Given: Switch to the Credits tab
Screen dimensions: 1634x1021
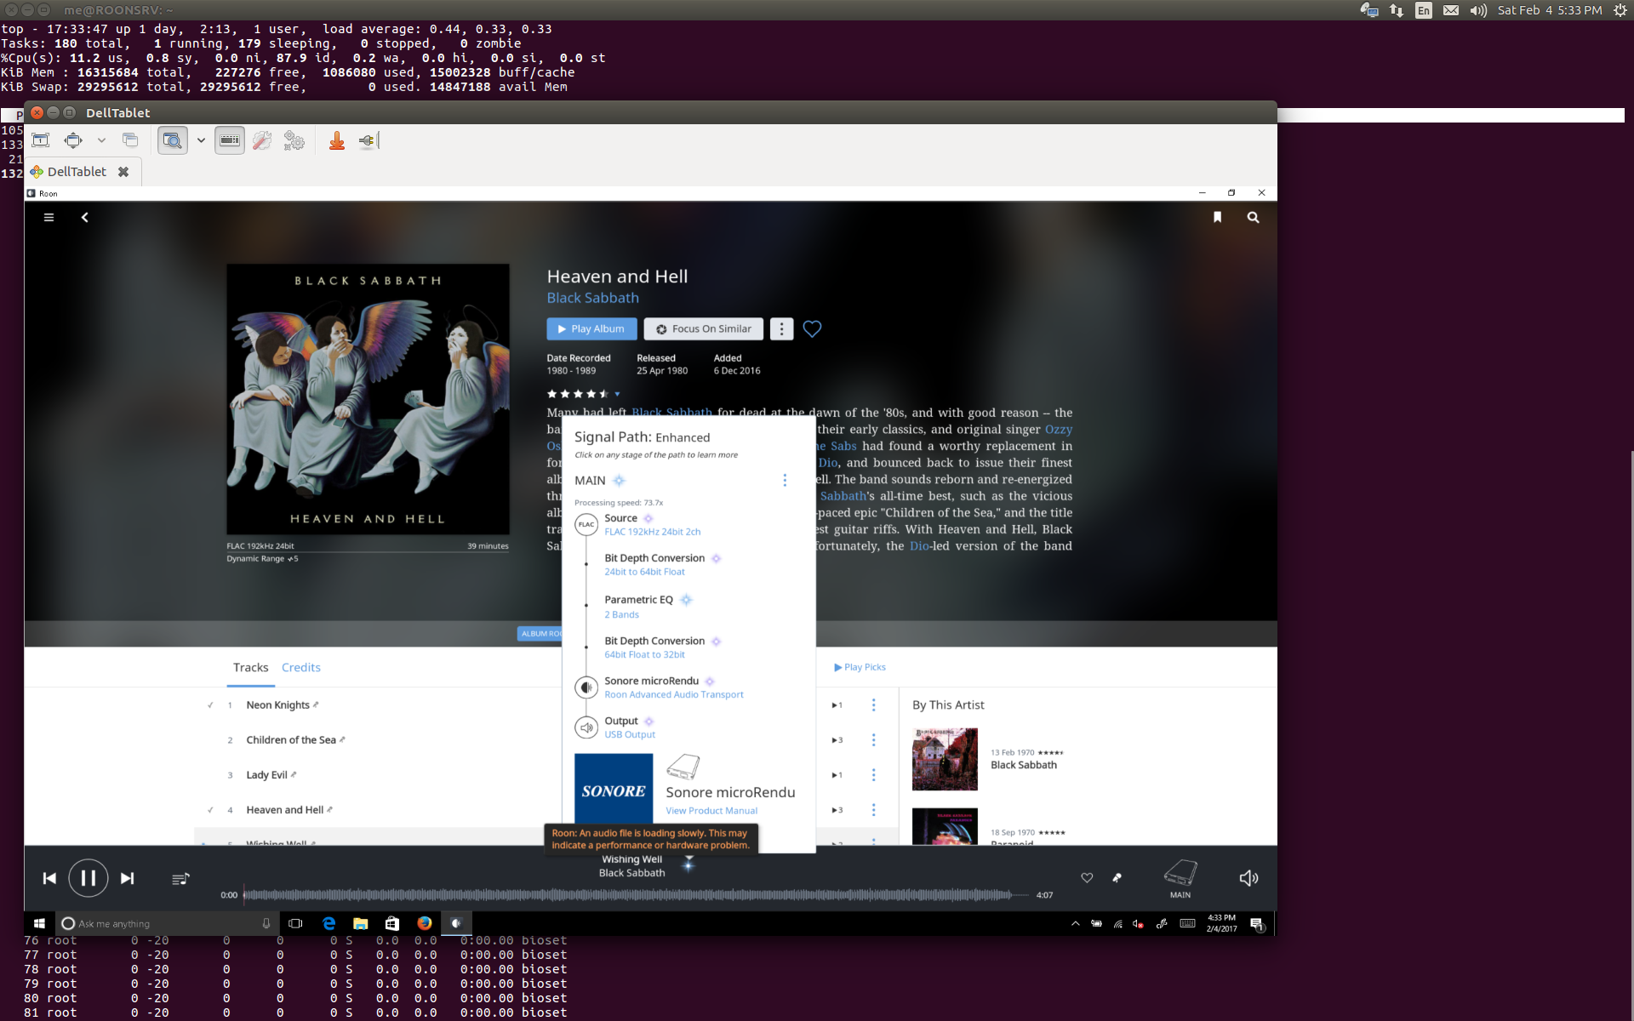Looking at the screenshot, I should click(301, 668).
